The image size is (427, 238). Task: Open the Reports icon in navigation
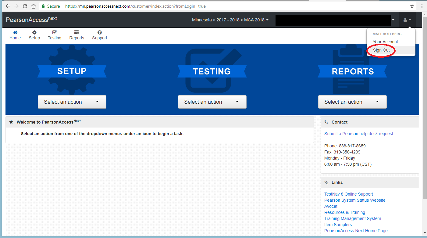coord(77,33)
